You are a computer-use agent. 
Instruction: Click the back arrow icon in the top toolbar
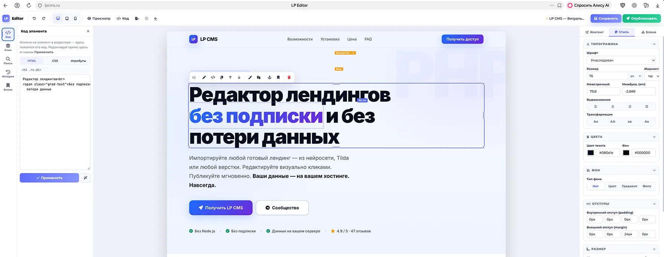pyautogui.click(x=156, y=18)
